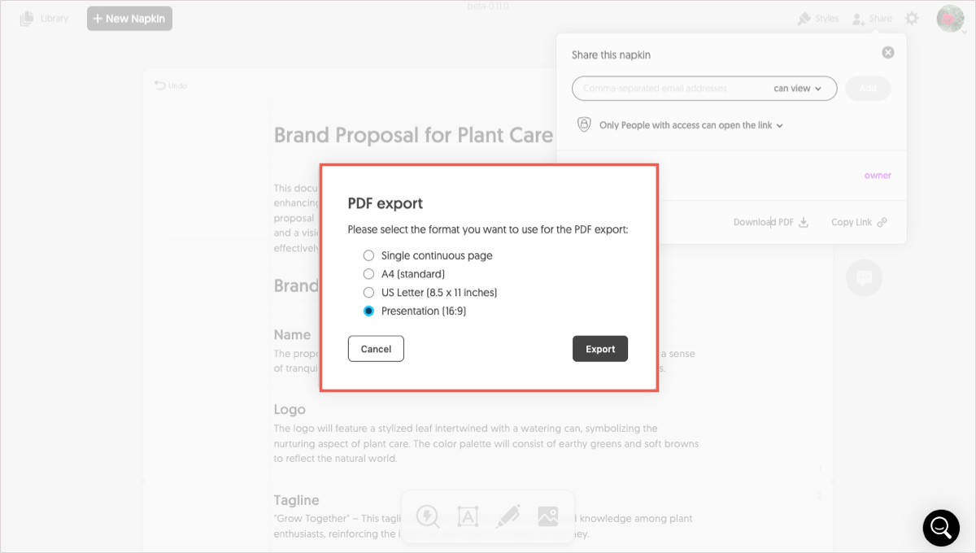
Task: Click the search help bubble icon
Action: (x=941, y=527)
